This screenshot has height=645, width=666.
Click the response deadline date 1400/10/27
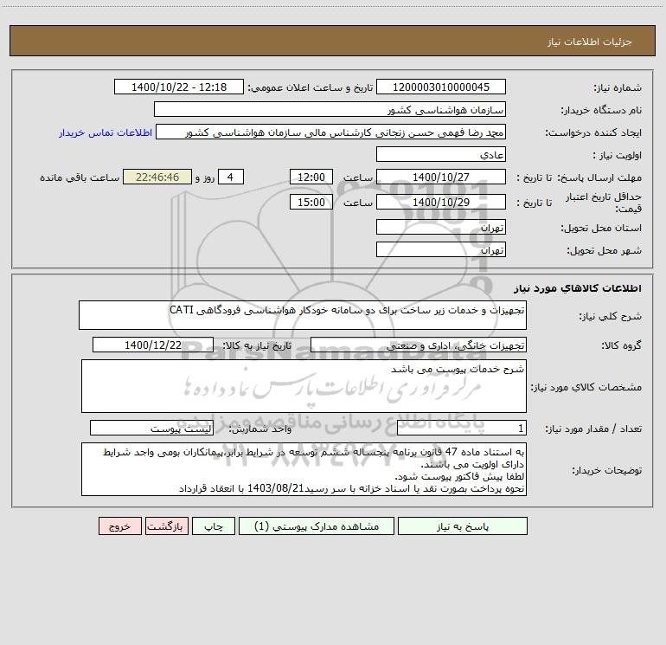coord(441,177)
